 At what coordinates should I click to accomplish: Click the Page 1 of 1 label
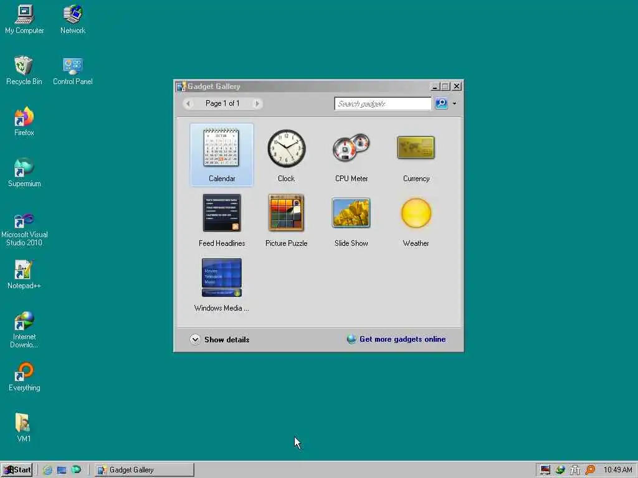coord(222,103)
